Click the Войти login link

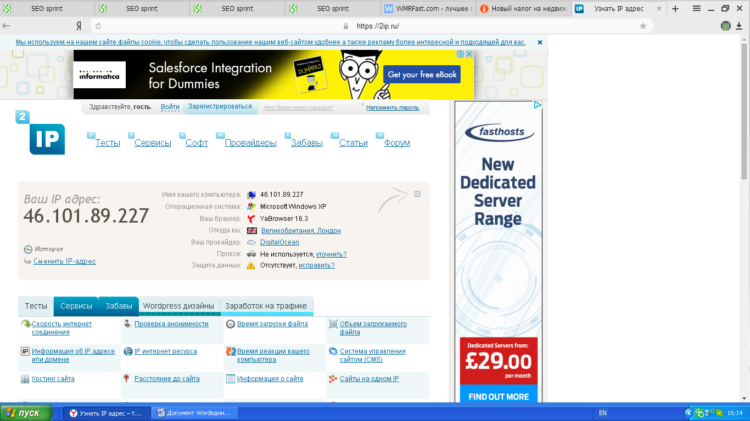170,107
